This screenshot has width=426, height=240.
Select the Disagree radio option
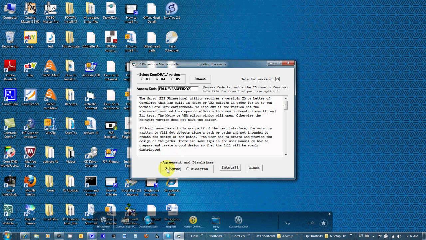click(x=187, y=169)
